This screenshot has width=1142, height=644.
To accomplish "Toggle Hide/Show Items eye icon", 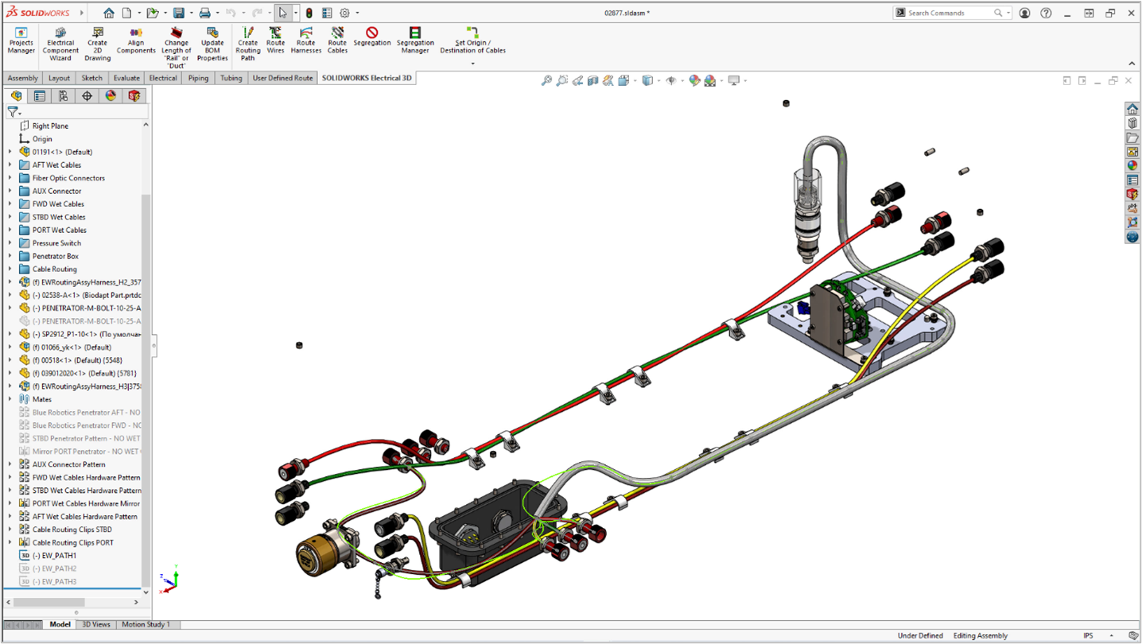I will click(670, 80).
